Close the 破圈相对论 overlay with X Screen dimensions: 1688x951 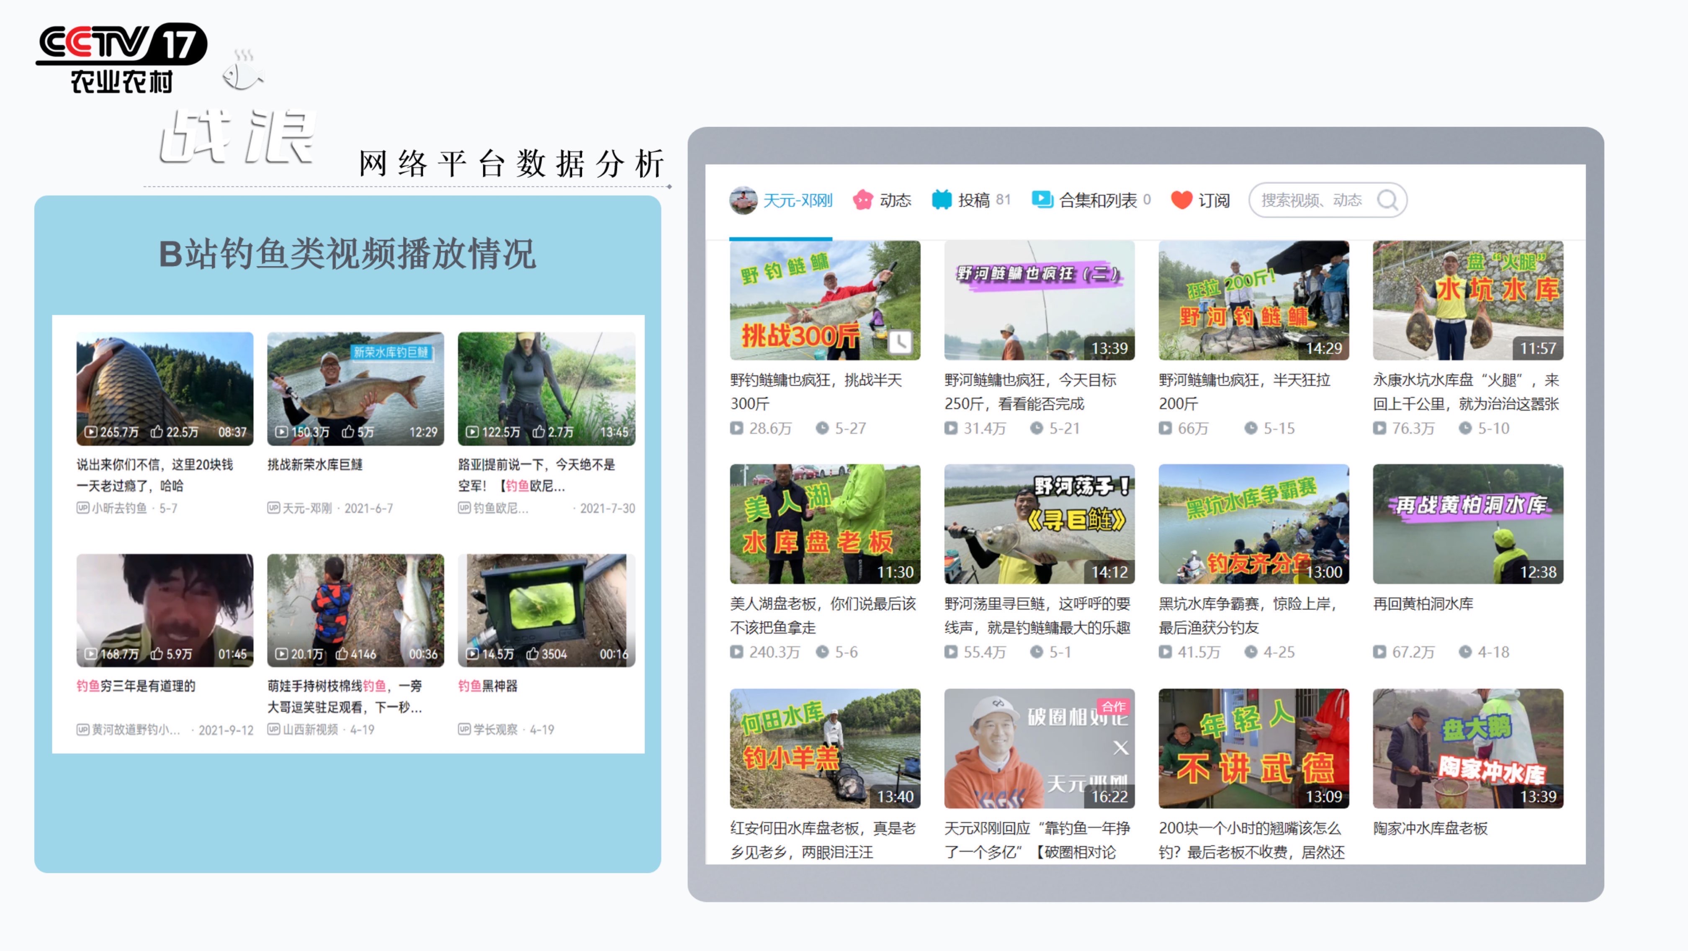[1121, 748]
